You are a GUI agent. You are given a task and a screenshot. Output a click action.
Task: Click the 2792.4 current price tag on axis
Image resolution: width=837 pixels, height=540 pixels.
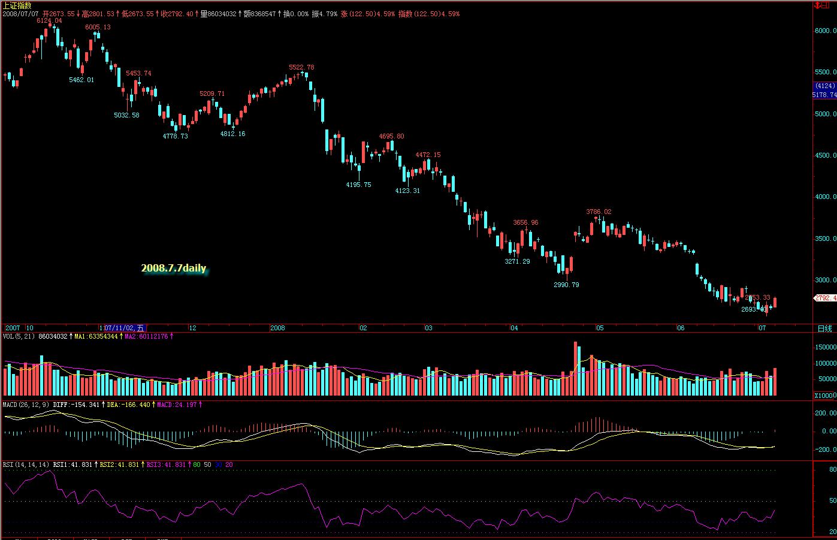pyautogui.click(x=825, y=298)
